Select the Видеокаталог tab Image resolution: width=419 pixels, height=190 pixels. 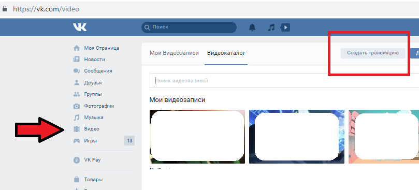[x=226, y=53]
